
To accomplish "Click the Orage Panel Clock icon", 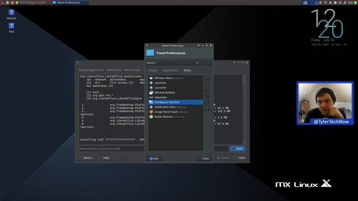I will point(151,112).
